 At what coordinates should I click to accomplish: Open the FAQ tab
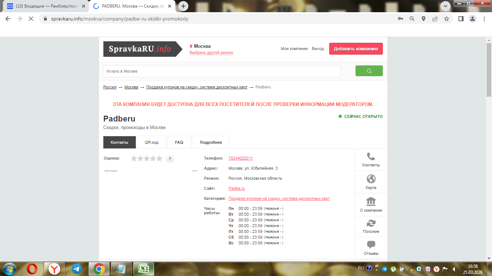(x=179, y=142)
